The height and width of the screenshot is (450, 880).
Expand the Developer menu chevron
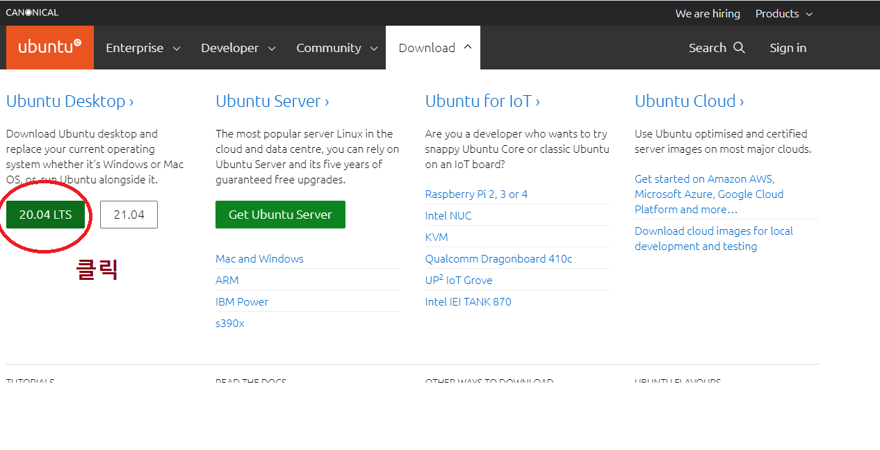pos(272,49)
